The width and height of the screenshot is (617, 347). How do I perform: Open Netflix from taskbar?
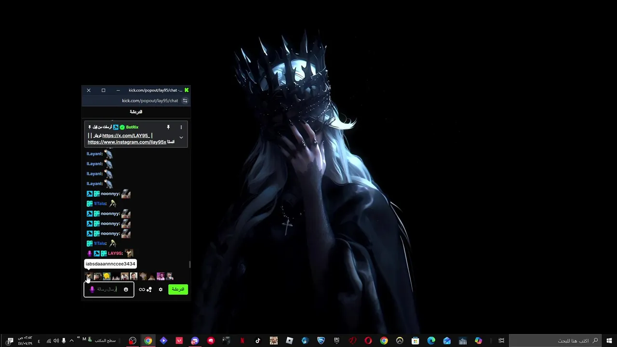(242, 341)
